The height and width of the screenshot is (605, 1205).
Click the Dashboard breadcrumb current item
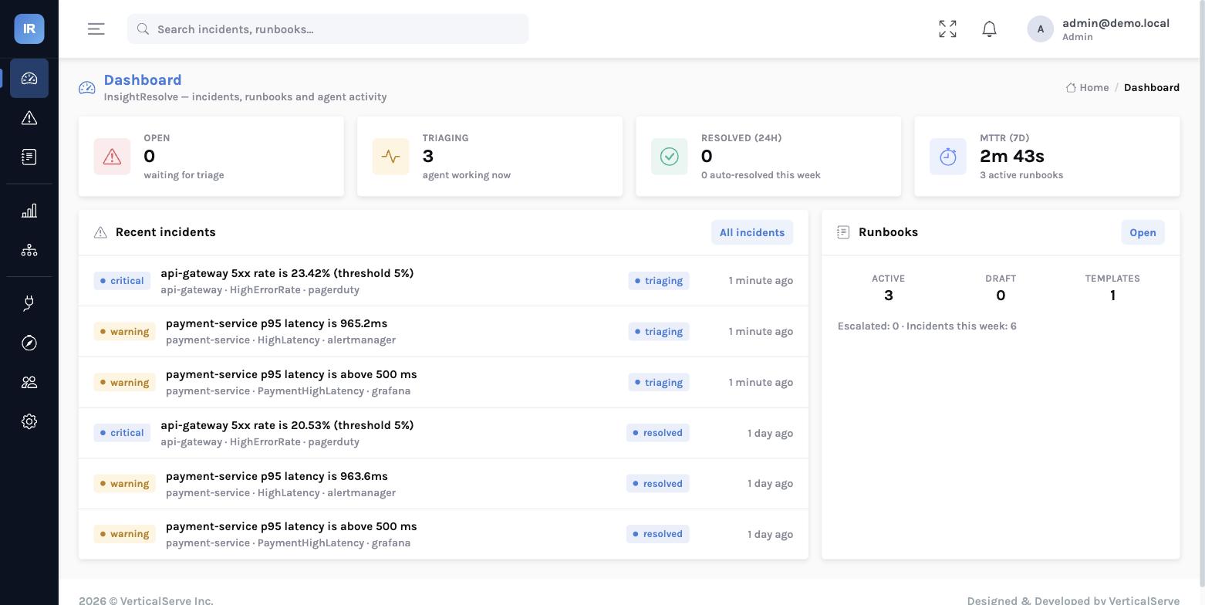(1152, 88)
